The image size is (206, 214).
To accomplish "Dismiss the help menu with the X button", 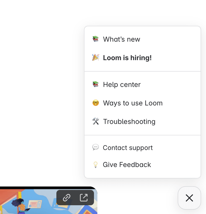I will (x=189, y=198).
